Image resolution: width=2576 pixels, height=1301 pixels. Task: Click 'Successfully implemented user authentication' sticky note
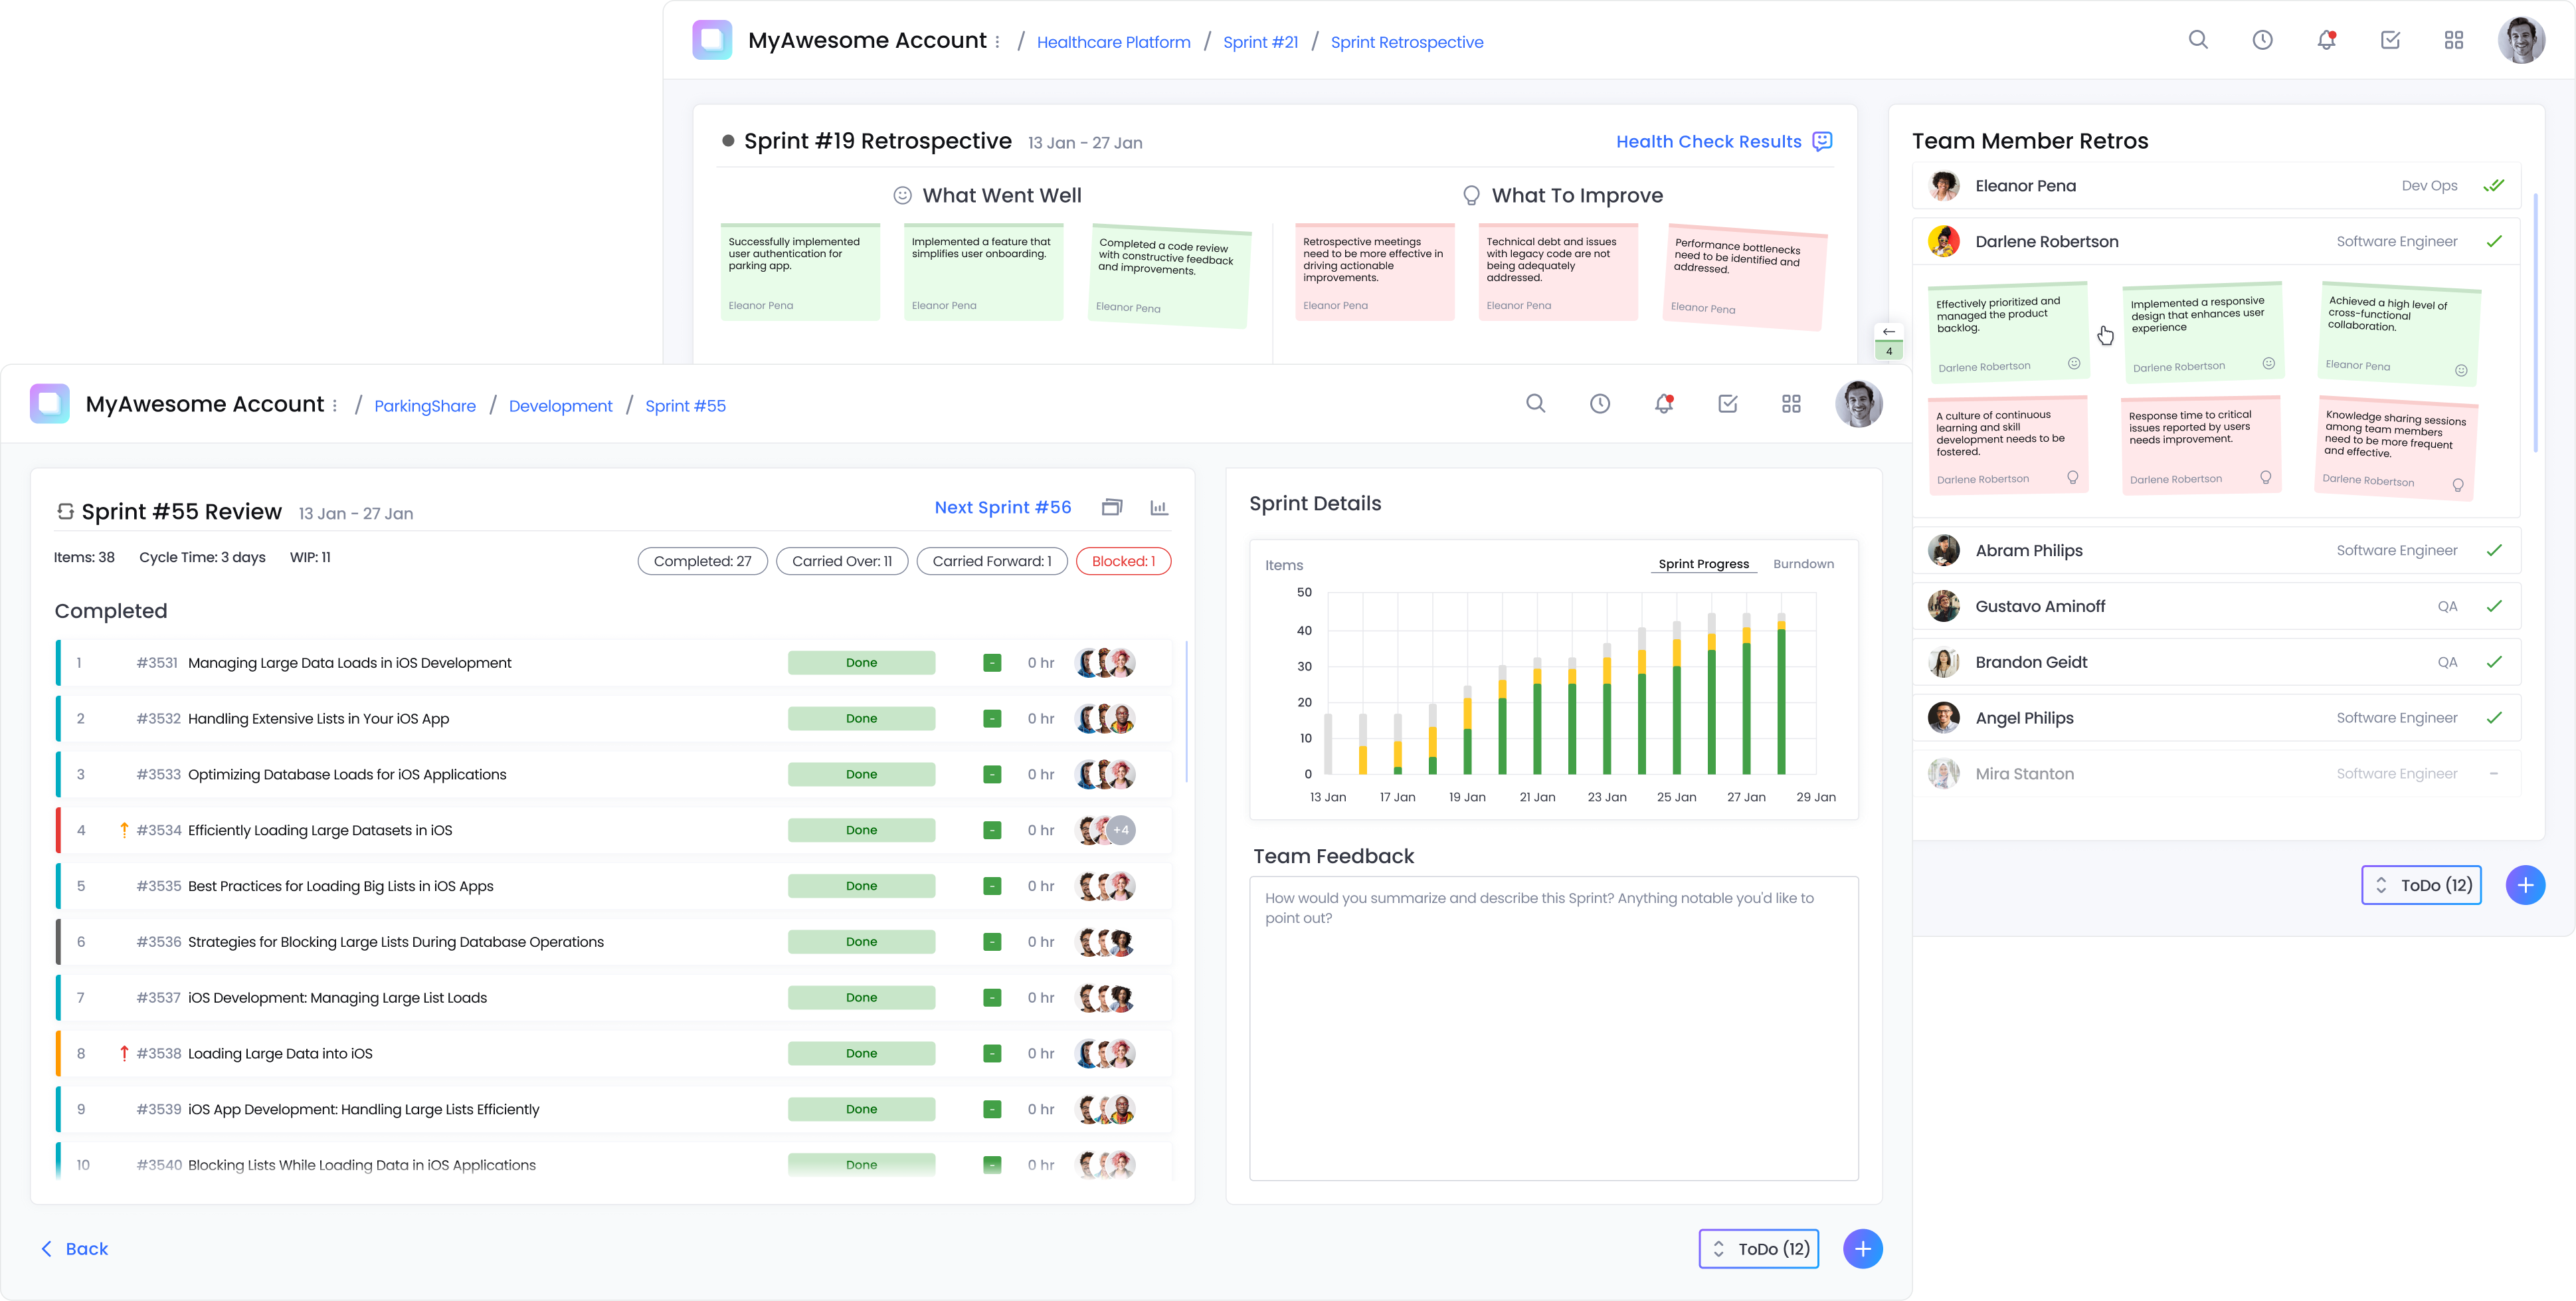800,272
